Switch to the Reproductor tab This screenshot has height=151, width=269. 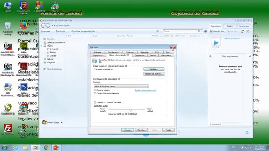pyautogui.click(x=98, y=55)
